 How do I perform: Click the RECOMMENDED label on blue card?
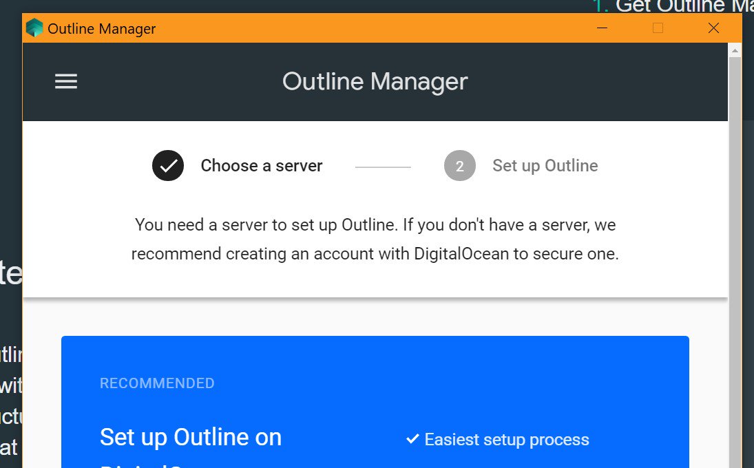click(157, 383)
